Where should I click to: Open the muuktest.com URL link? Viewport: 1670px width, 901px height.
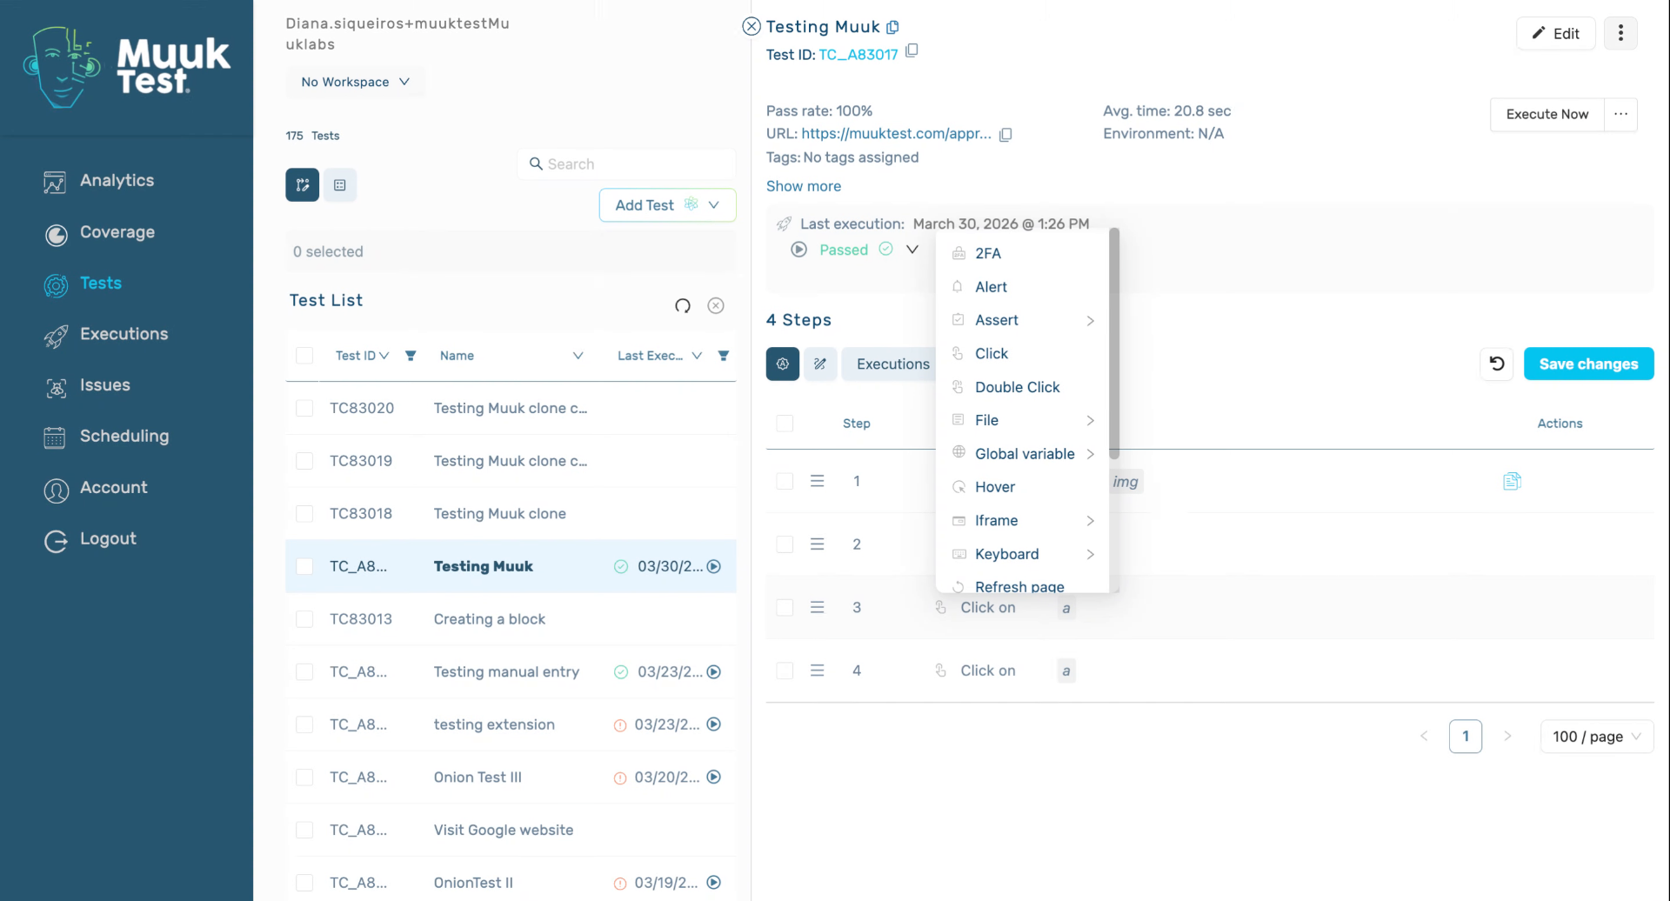point(896,134)
